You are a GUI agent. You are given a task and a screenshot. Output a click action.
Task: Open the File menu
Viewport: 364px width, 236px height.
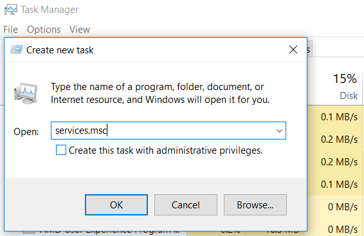[11, 30]
